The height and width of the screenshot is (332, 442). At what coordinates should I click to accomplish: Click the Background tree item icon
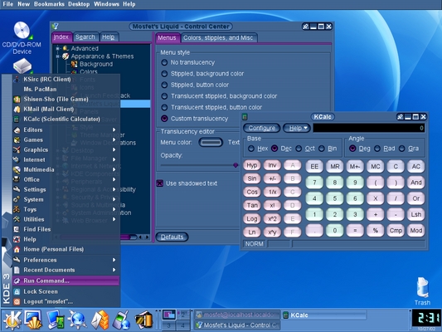click(74, 64)
